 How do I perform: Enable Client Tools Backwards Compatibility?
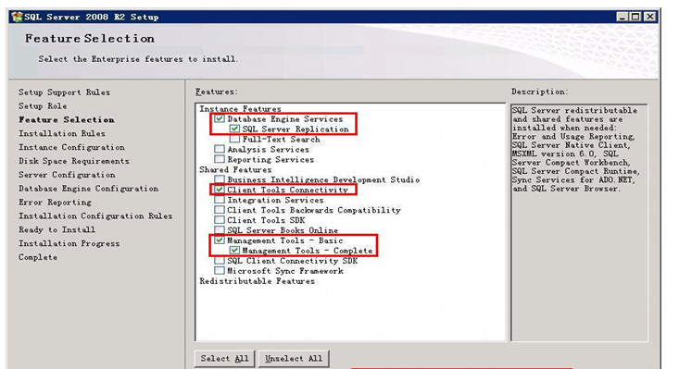tap(220, 210)
